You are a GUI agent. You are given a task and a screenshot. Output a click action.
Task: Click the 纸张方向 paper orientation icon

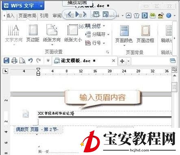[52, 30]
